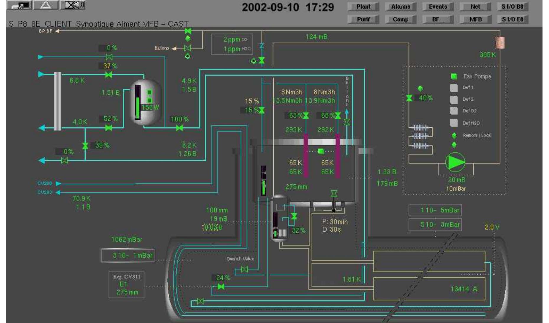Open the Net page button
Viewport: 549px width, 323px height.
click(476, 7)
